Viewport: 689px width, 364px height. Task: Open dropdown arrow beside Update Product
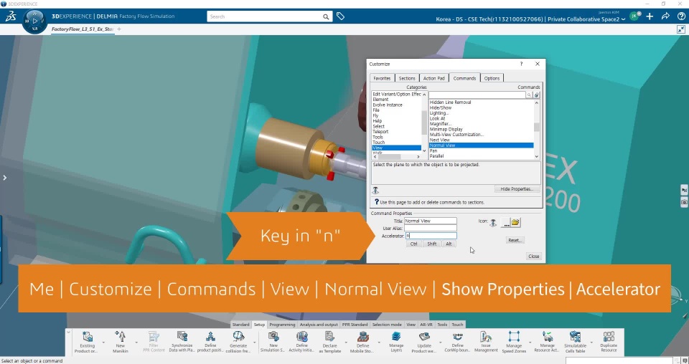[x=440, y=343]
